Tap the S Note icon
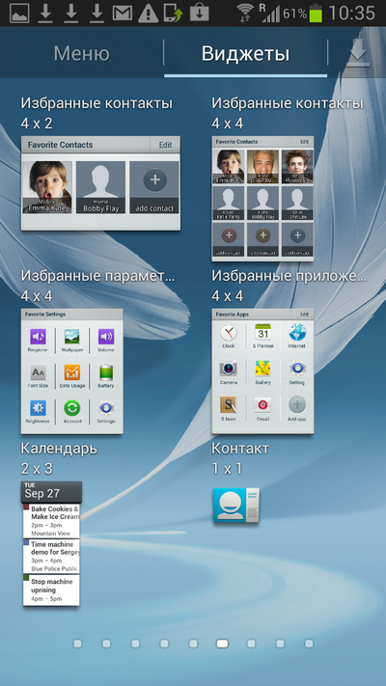This screenshot has height=686, width=386. tap(229, 405)
